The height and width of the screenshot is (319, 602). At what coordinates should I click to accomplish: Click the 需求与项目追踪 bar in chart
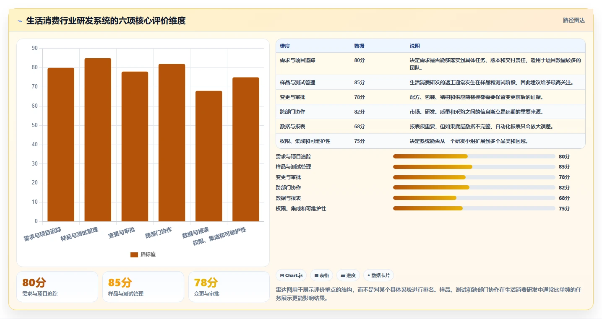coord(61,145)
